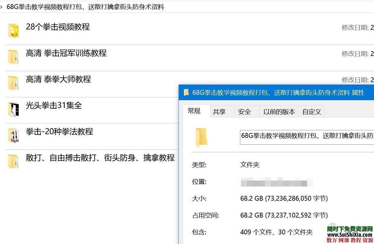Select the 常规 tab
The height and width of the screenshot is (244, 374).
tap(194, 111)
